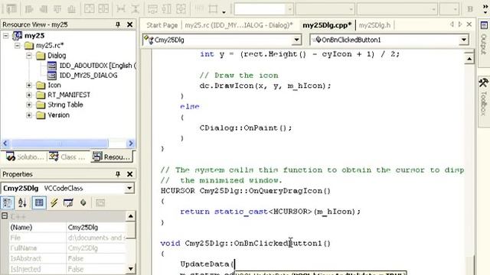The image size is (490, 275).
Task: Click the Bold B toolbar icon
Action: [x=470, y=9]
